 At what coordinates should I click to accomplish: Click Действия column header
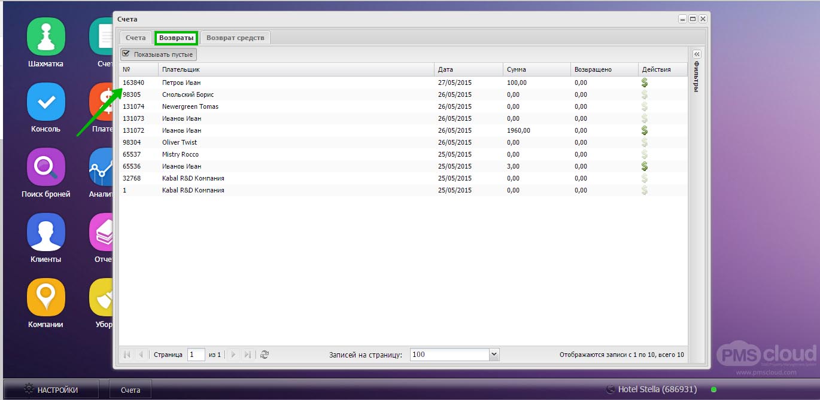663,69
